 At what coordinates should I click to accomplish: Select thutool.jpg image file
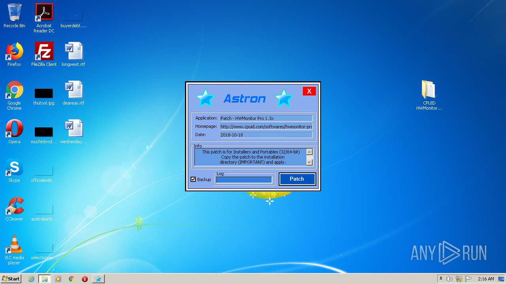tap(44, 96)
